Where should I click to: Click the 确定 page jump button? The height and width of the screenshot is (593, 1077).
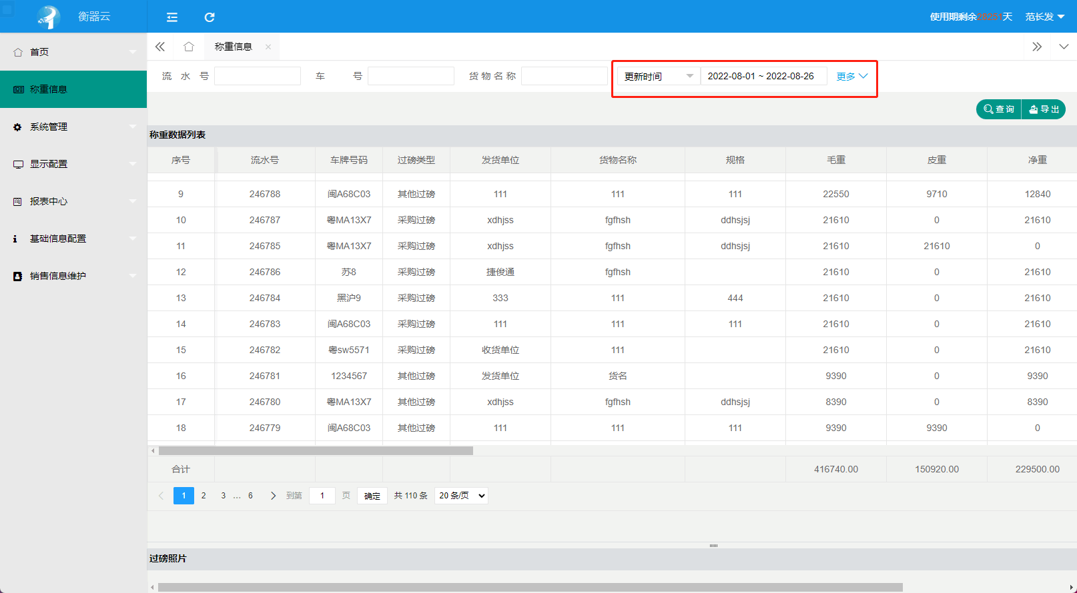pos(372,496)
